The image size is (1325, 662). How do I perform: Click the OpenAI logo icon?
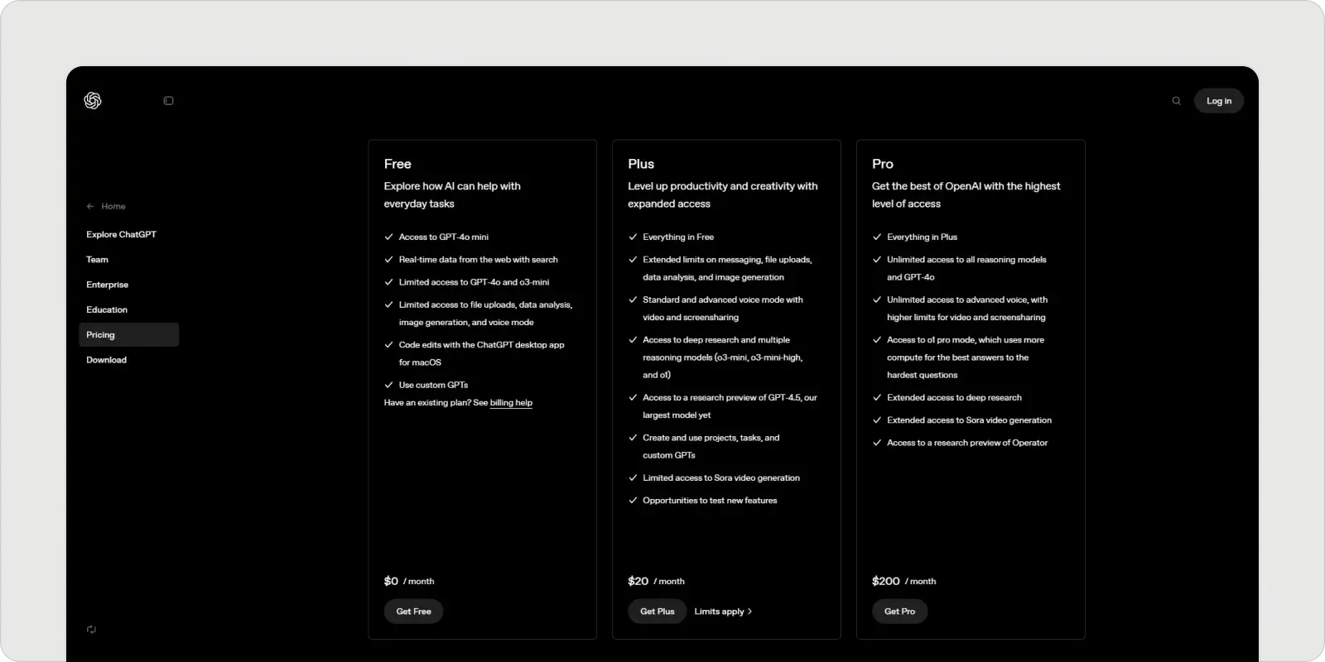93,100
